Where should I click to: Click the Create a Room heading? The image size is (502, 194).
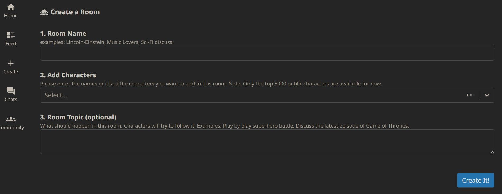(x=75, y=12)
